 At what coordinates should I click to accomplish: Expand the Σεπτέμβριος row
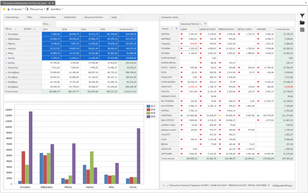click(x=6, y=72)
